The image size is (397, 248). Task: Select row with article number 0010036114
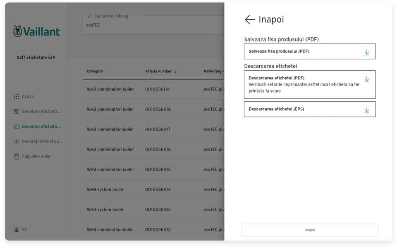(157, 89)
